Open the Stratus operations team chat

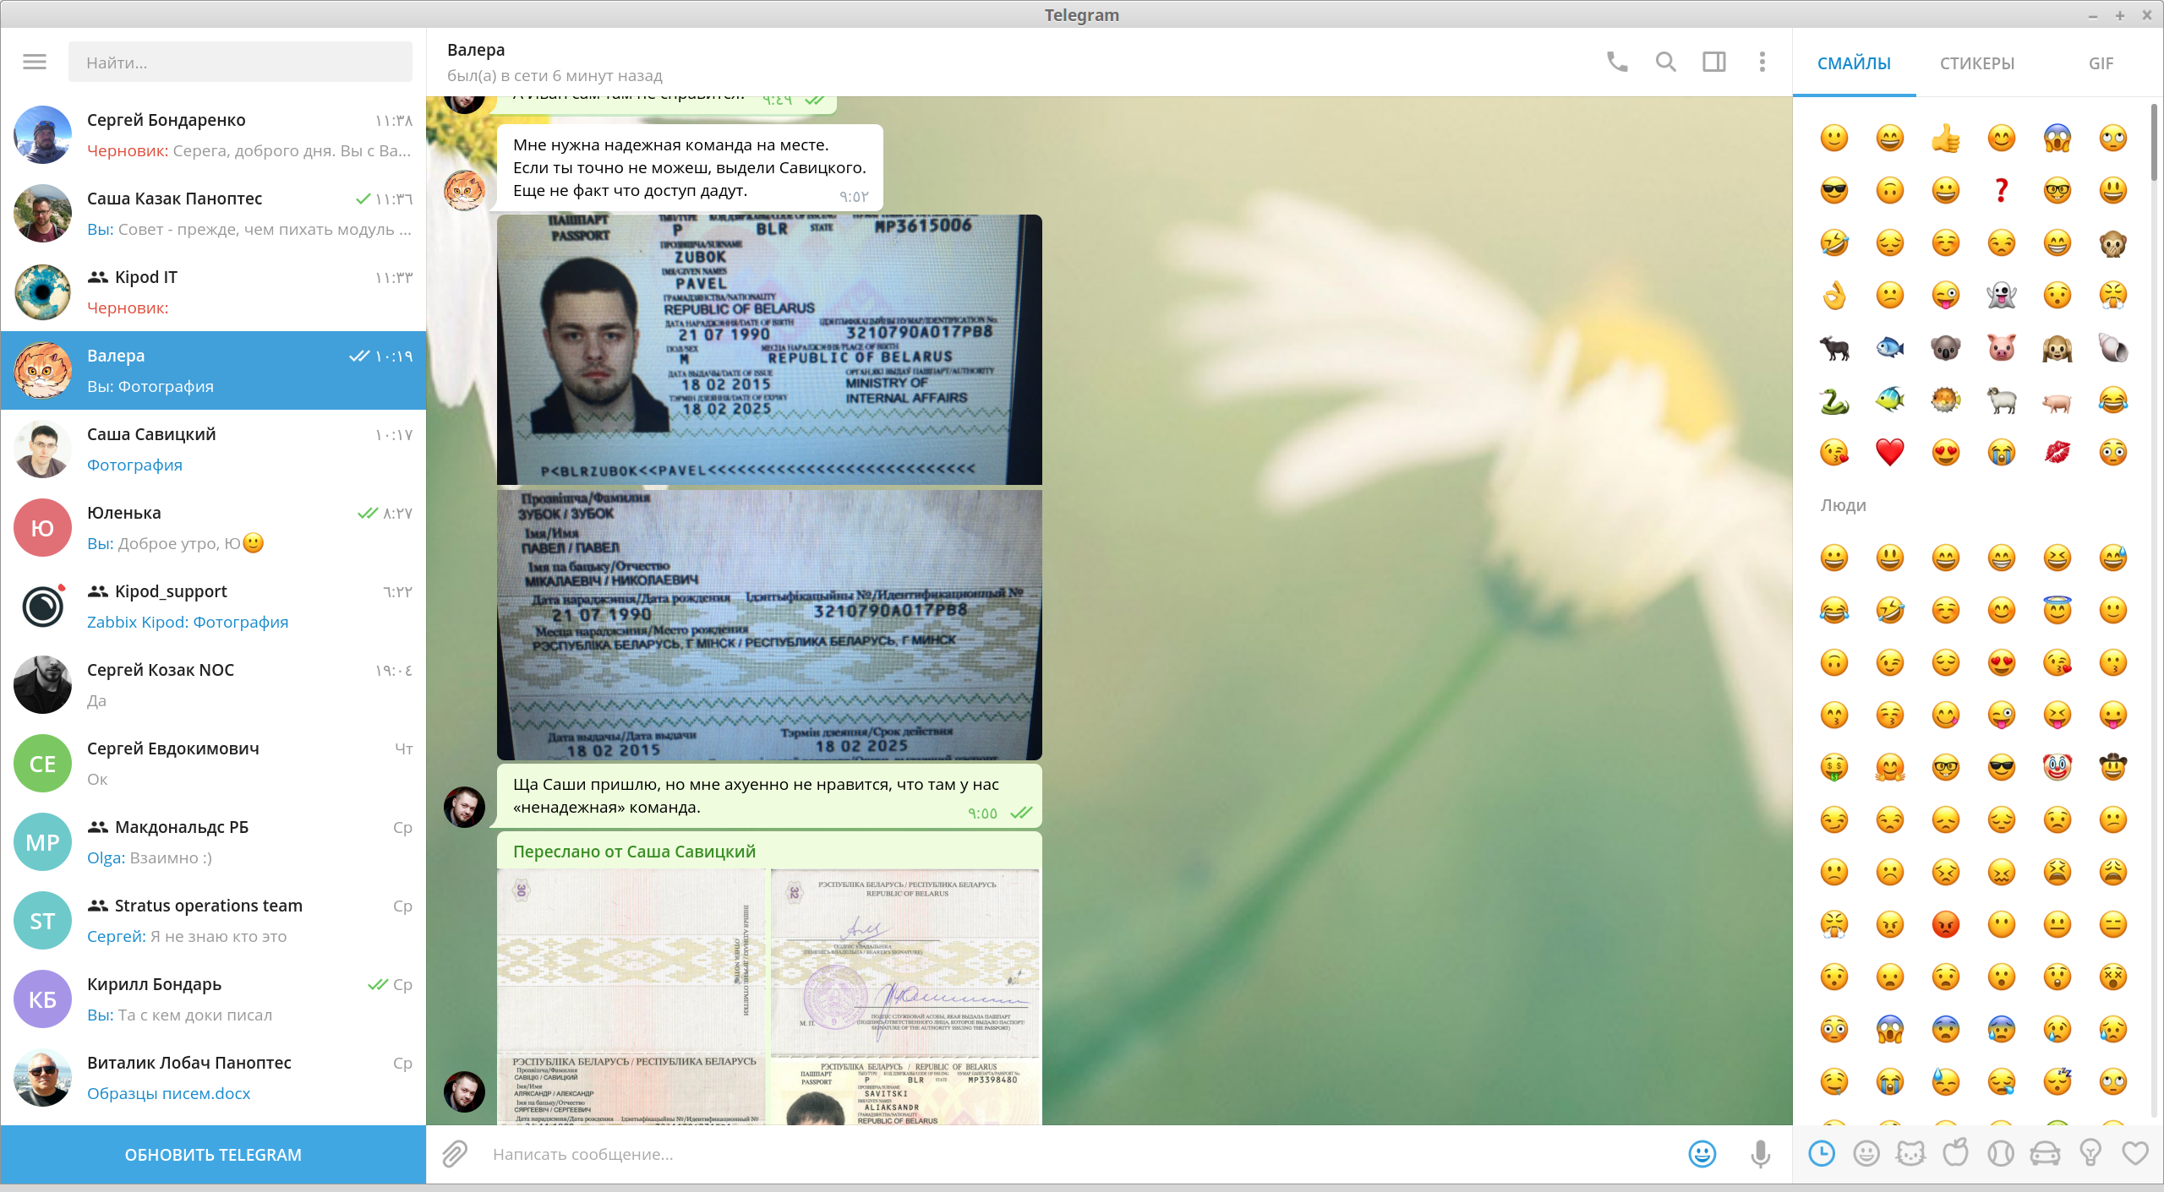click(213, 921)
